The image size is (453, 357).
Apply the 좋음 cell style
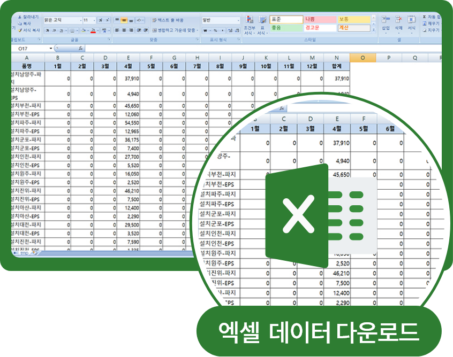click(x=286, y=28)
